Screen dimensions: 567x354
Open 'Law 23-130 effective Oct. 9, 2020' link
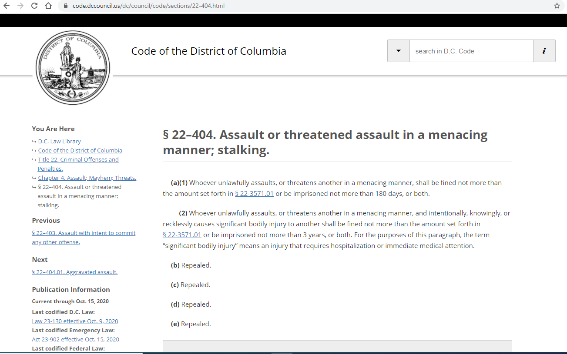point(75,321)
